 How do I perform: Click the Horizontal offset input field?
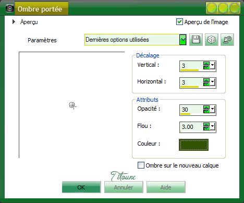coord(191,82)
